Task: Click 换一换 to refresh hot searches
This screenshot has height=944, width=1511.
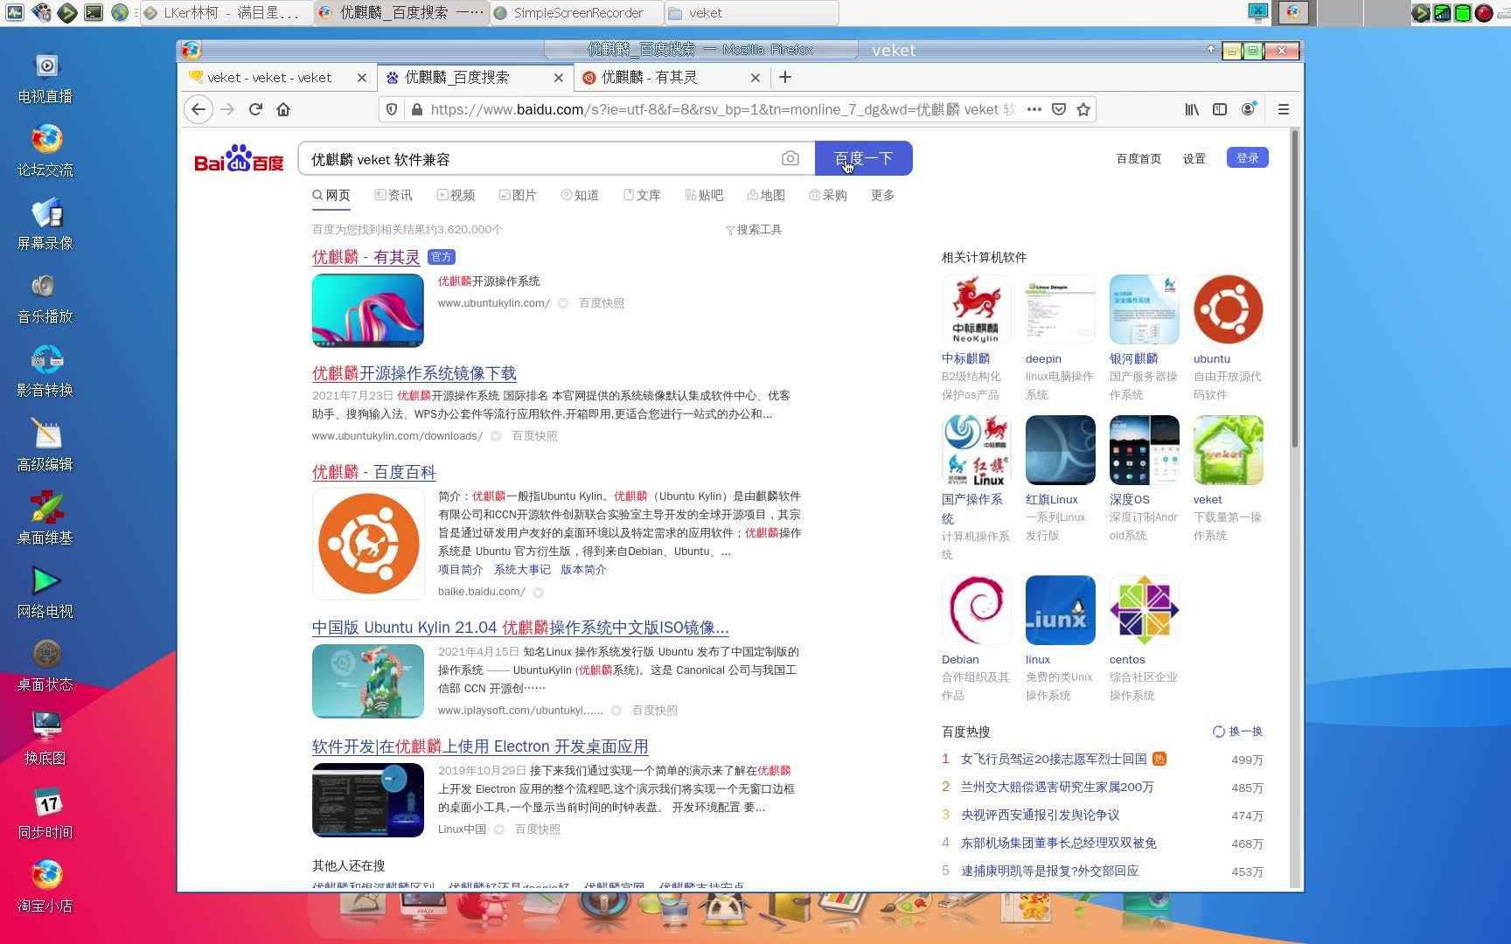Action: click(1237, 732)
